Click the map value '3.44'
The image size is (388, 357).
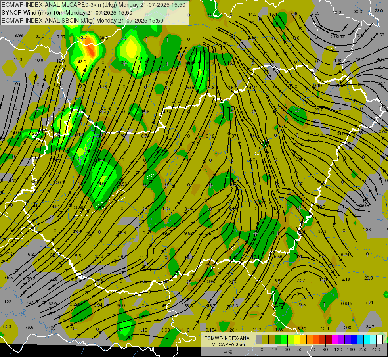click(125, 63)
